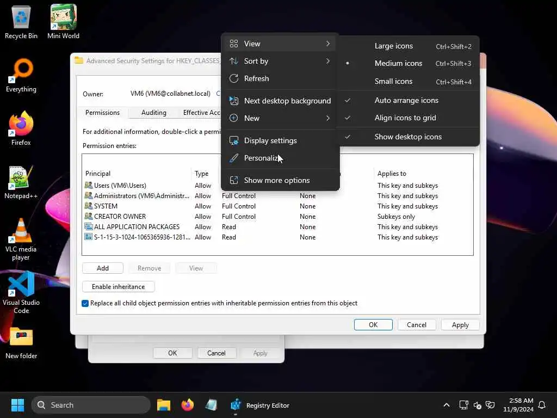Image resolution: width=557 pixels, height=418 pixels.
Task: Select the Notepad++ desktop icon
Action: [x=21, y=182]
